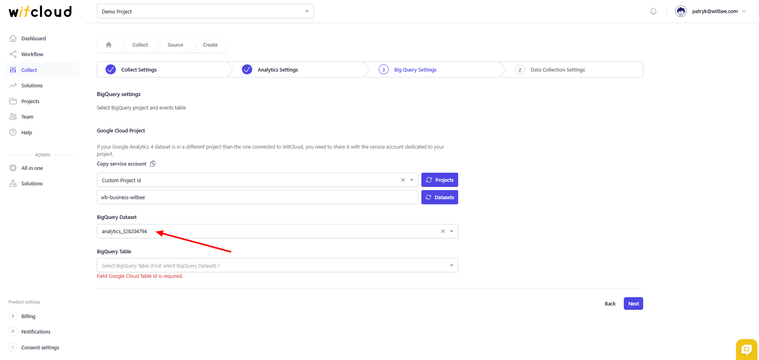Click the Data Collection step 2 circle

click(520, 70)
